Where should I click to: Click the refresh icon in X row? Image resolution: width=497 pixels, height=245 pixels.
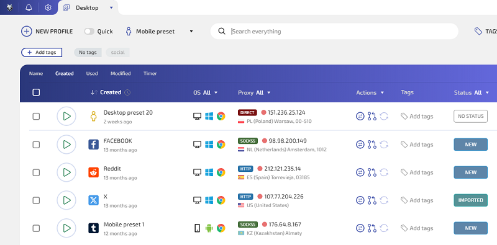coord(384,200)
